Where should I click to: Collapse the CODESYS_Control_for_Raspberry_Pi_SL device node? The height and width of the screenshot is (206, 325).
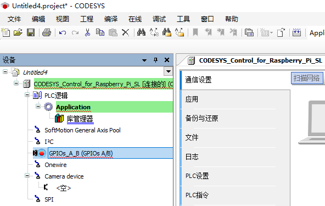coord(16,83)
